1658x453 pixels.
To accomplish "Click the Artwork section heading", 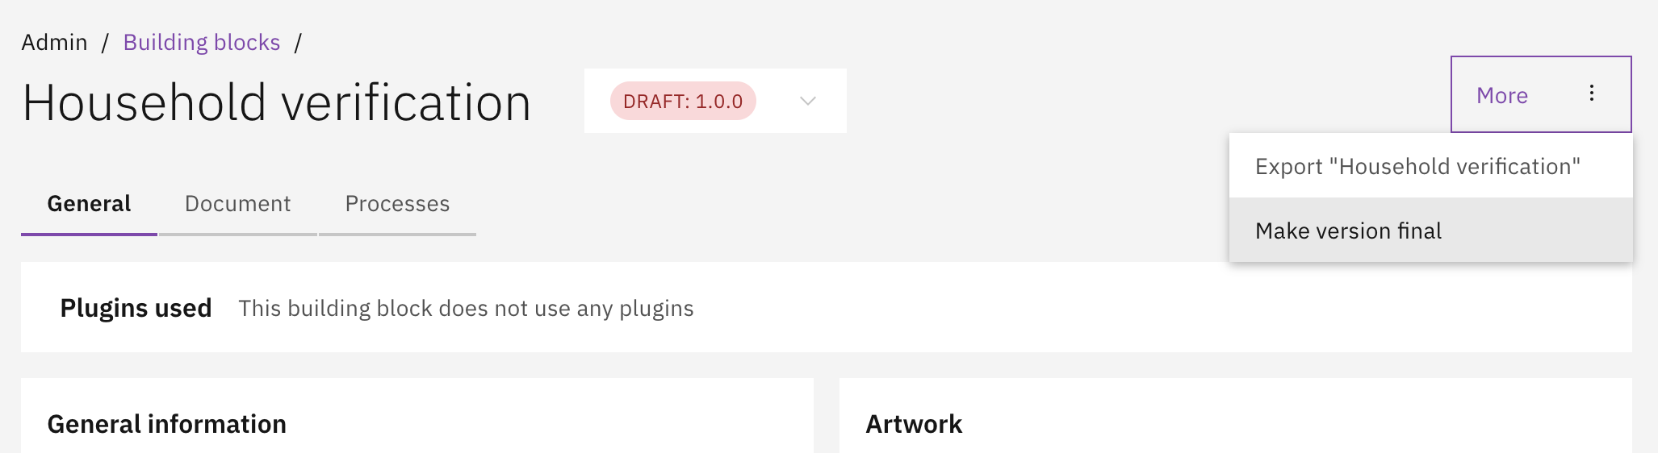I will (x=914, y=424).
